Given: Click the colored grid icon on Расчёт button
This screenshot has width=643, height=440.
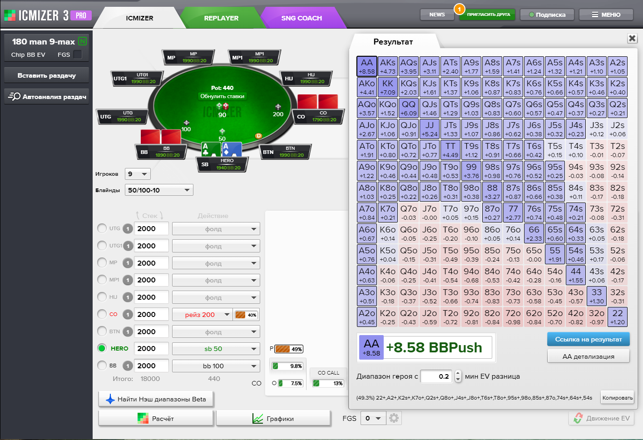Looking at the screenshot, I should (x=143, y=418).
